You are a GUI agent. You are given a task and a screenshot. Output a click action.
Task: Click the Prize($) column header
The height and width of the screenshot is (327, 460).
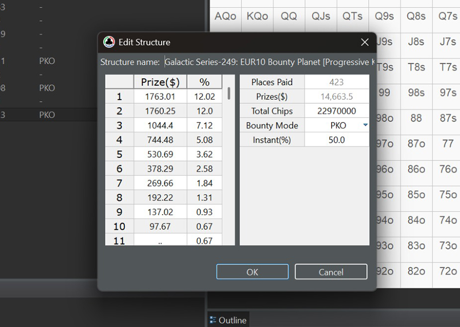(x=160, y=82)
